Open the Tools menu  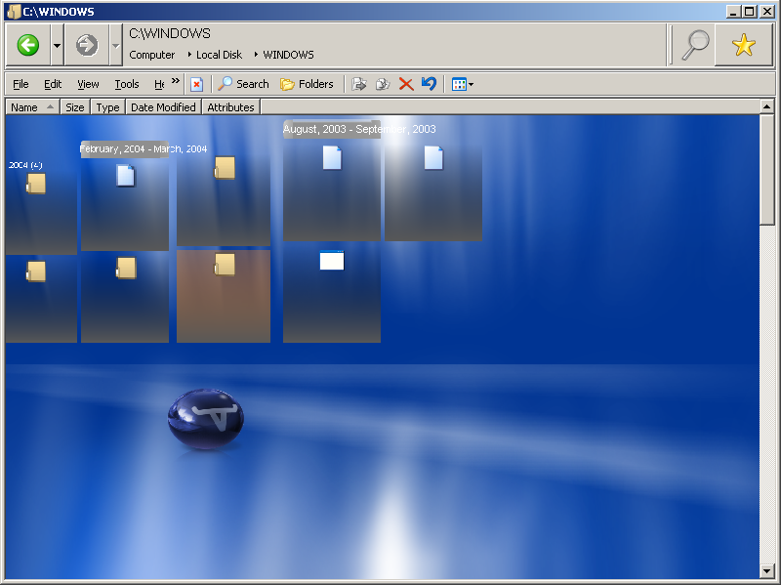click(x=127, y=84)
